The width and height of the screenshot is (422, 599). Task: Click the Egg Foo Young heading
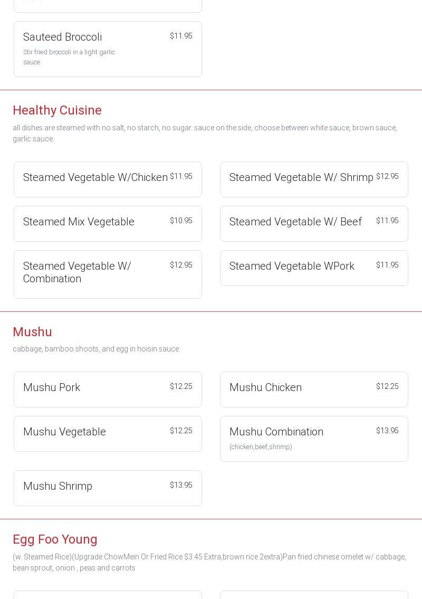(x=55, y=539)
